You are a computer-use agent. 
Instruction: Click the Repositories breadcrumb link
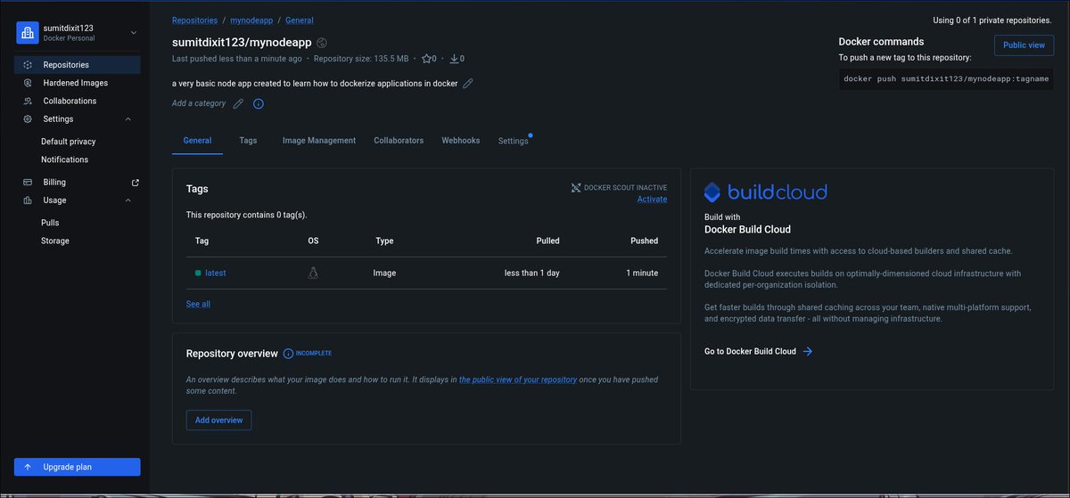coord(194,20)
